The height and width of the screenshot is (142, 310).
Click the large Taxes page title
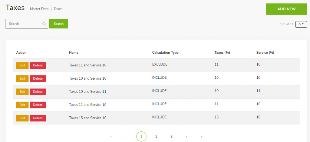15,8
